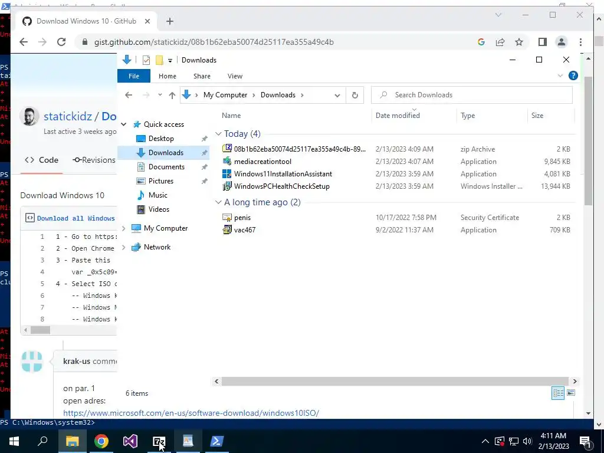Select Desktop in Quick access
Viewport: 604px width, 453px height.
pyautogui.click(x=161, y=138)
